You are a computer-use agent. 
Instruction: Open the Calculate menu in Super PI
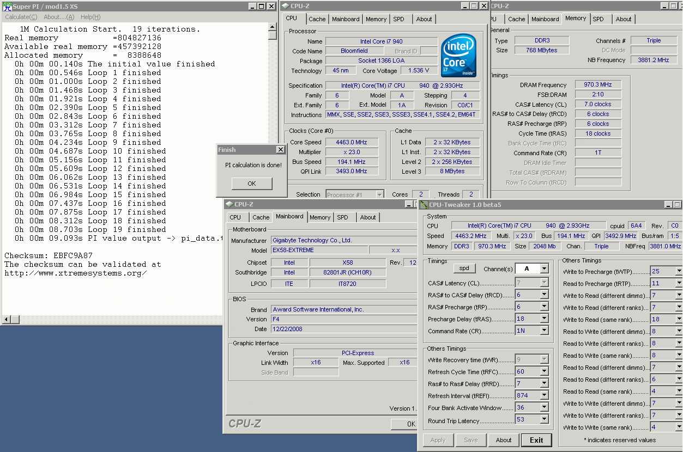click(x=21, y=17)
